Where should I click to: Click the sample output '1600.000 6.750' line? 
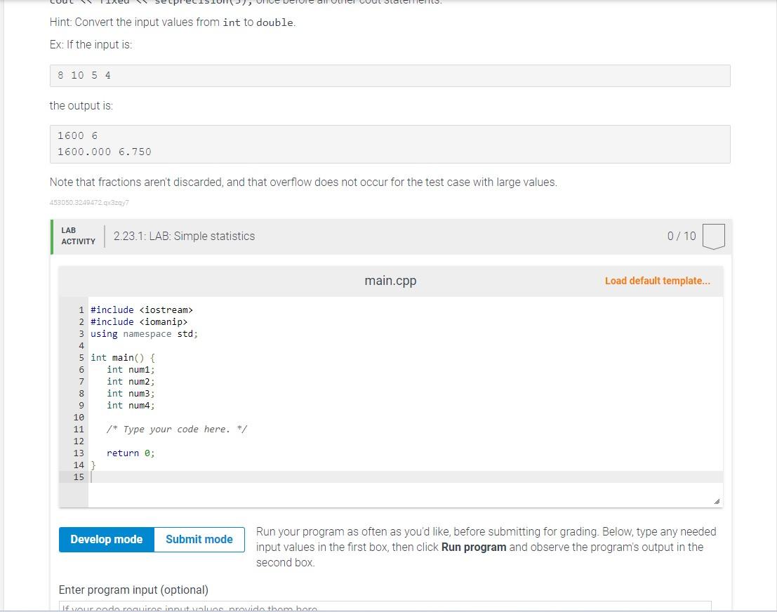[105, 152]
